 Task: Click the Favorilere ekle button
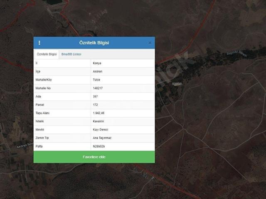point(94,157)
